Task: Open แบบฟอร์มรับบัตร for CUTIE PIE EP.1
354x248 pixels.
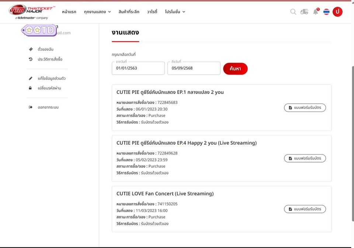Action: click(305, 108)
